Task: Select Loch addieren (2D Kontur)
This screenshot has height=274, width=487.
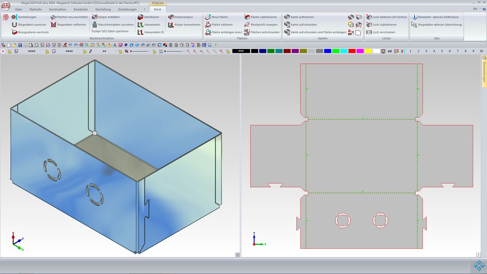Action: coord(369,17)
